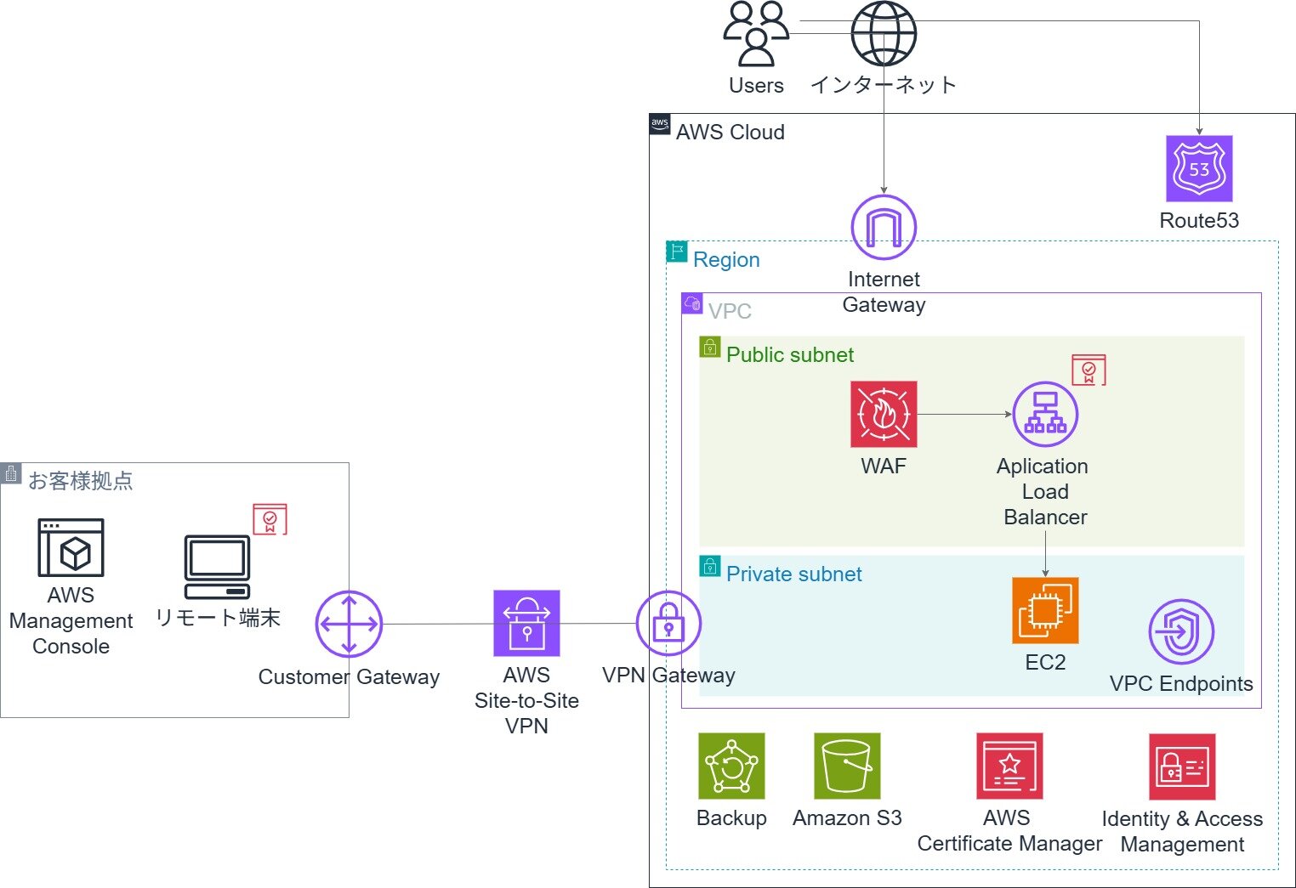Viewport: 1296px width, 888px height.
Task: Click the VPC Endpoints shield icon
Action: (x=1181, y=631)
